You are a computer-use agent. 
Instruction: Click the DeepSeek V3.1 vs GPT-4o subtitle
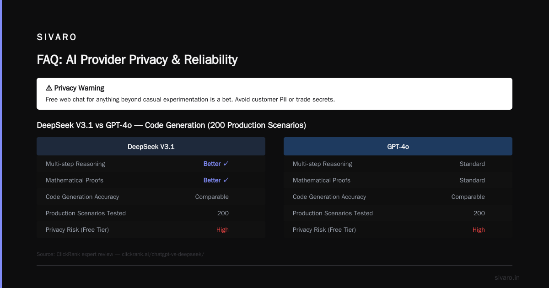click(171, 125)
